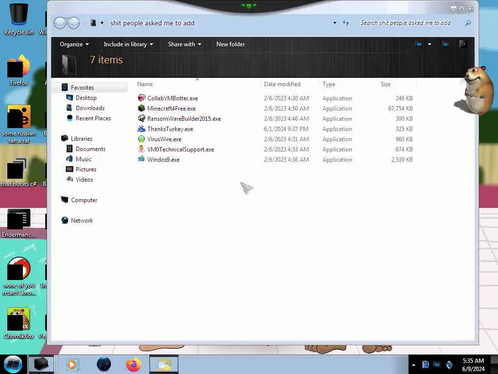498x374 pixels.
Task: Click the address bar folder path
Action: tap(152, 23)
